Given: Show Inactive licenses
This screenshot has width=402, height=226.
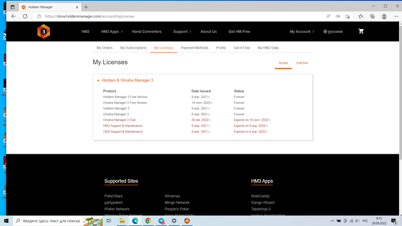Looking at the screenshot, I should tap(302, 63).
